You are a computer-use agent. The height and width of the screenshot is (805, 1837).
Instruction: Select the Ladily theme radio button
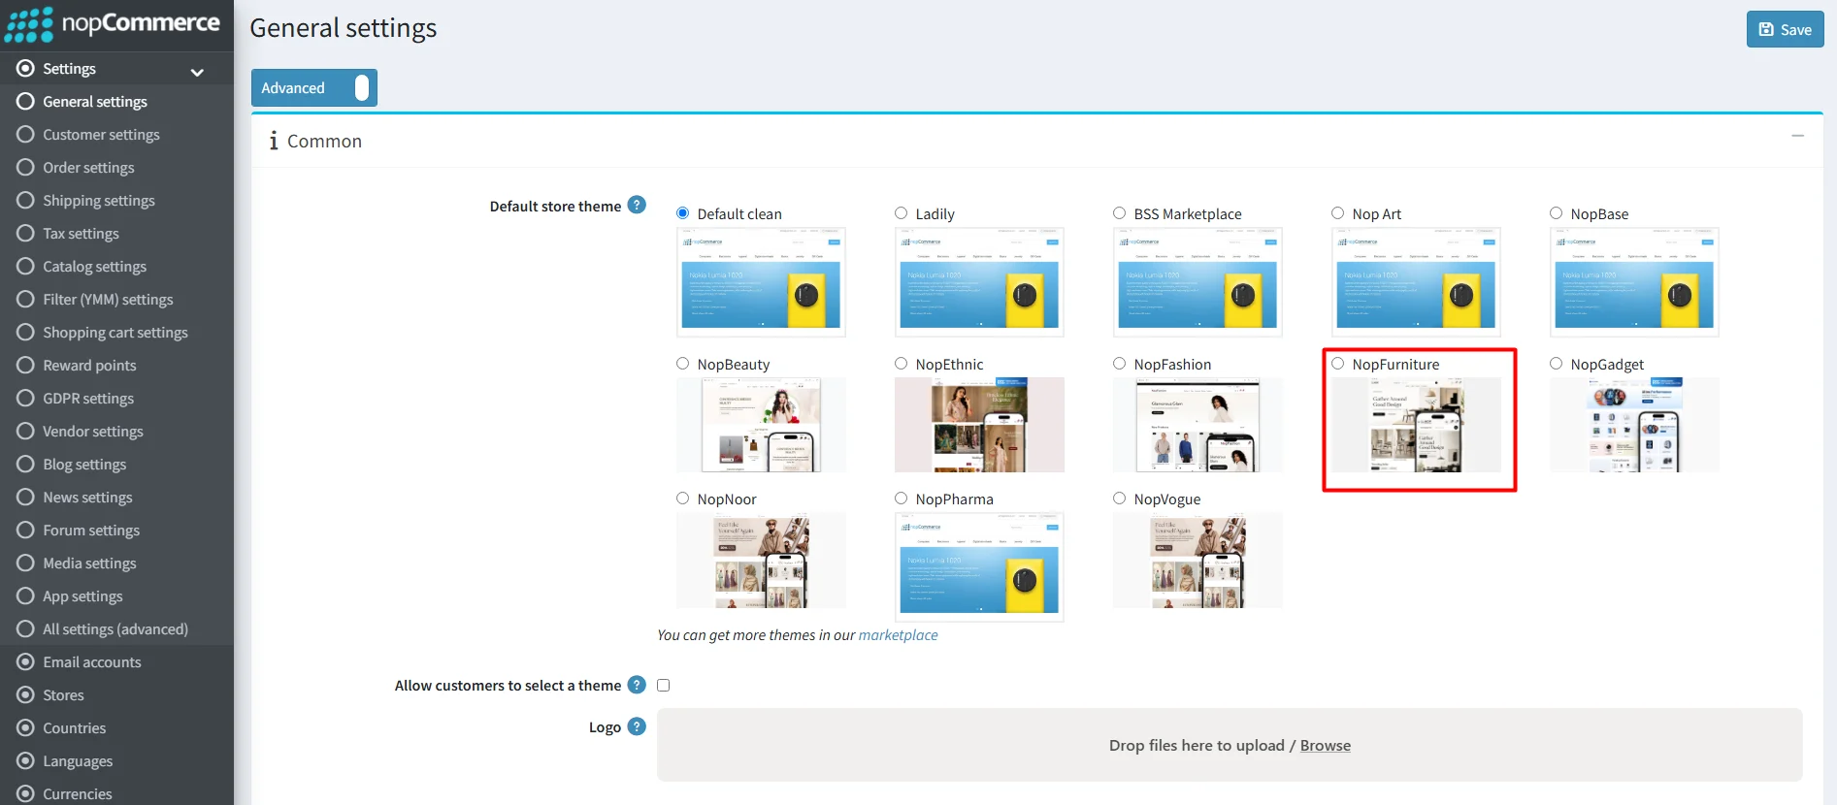pyautogui.click(x=902, y=213)
